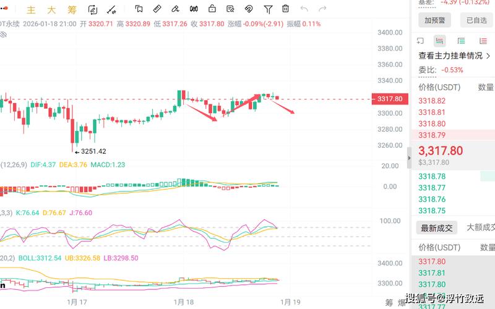
Task: Click the redo arrow icon
Action: pos(322,9)
